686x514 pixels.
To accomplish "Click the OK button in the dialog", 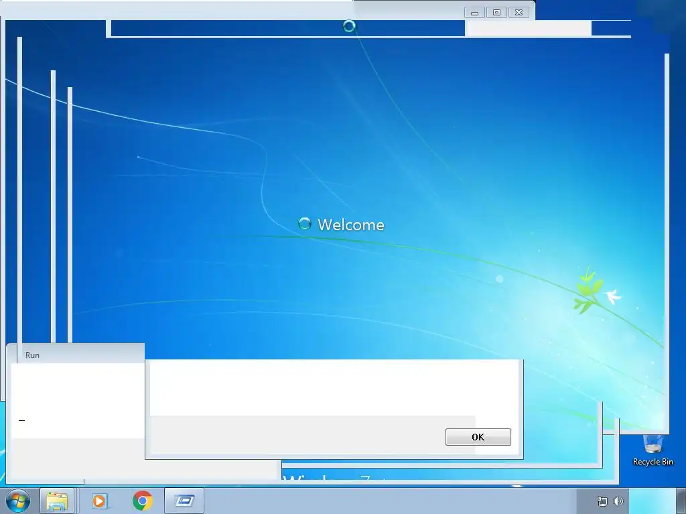I will tap(478, 437).
